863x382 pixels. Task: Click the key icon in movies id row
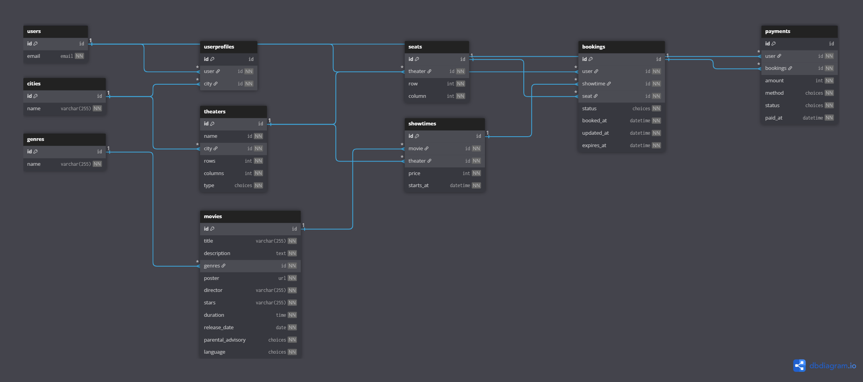[212, 229]
